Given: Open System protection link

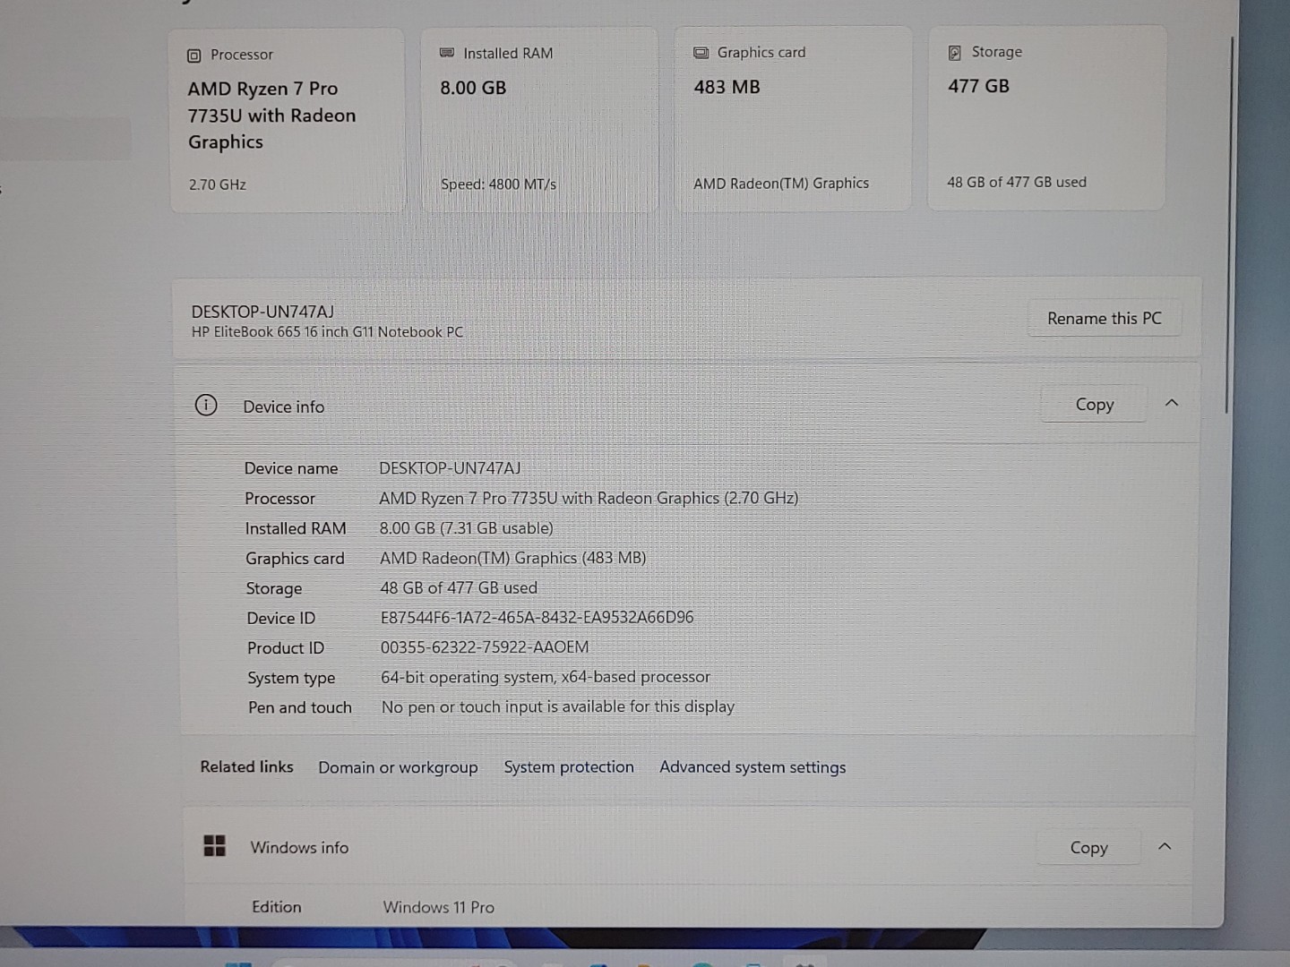Looking at the screenshot, I should click(x=569, y=766).
